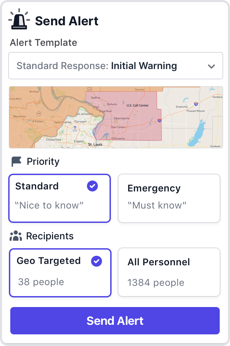
Task: Choose the All Personnel recipients option
Action: pos(169,272)
